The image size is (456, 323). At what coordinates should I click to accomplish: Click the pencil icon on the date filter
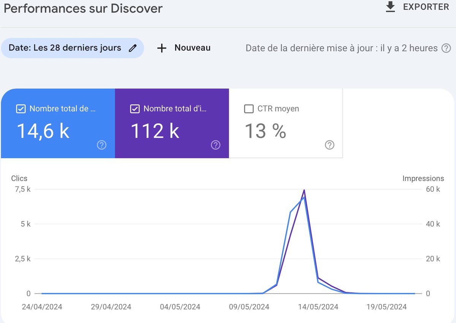click(133, 48)
